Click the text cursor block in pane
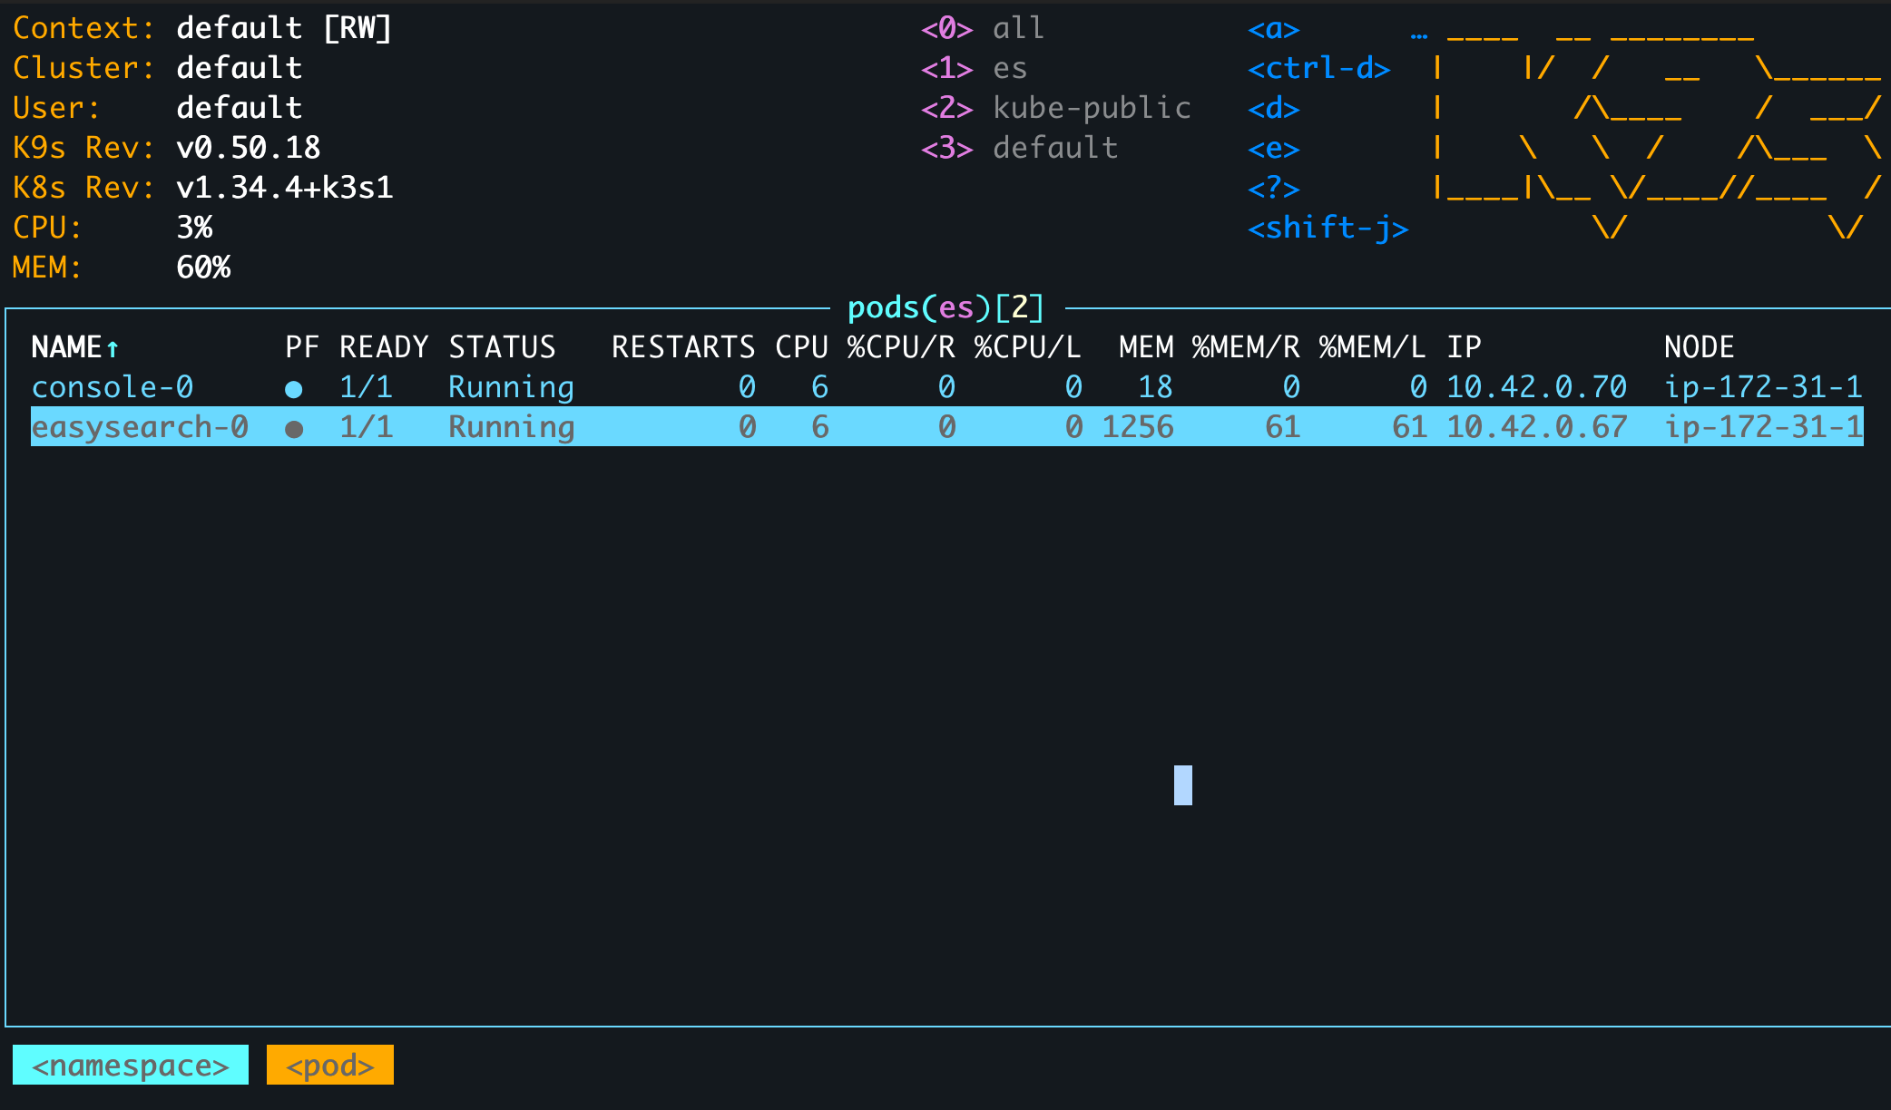 pos(1182,784)
